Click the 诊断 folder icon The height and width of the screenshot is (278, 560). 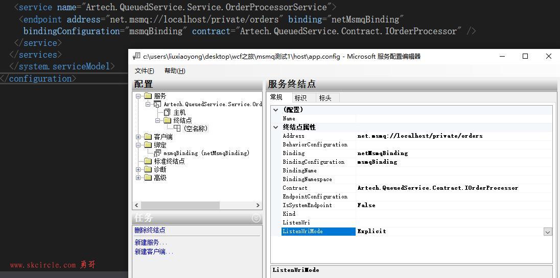point(148,170)
